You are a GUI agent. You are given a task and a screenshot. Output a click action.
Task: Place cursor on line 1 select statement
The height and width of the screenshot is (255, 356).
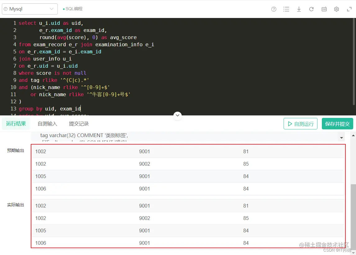[51, 23]
